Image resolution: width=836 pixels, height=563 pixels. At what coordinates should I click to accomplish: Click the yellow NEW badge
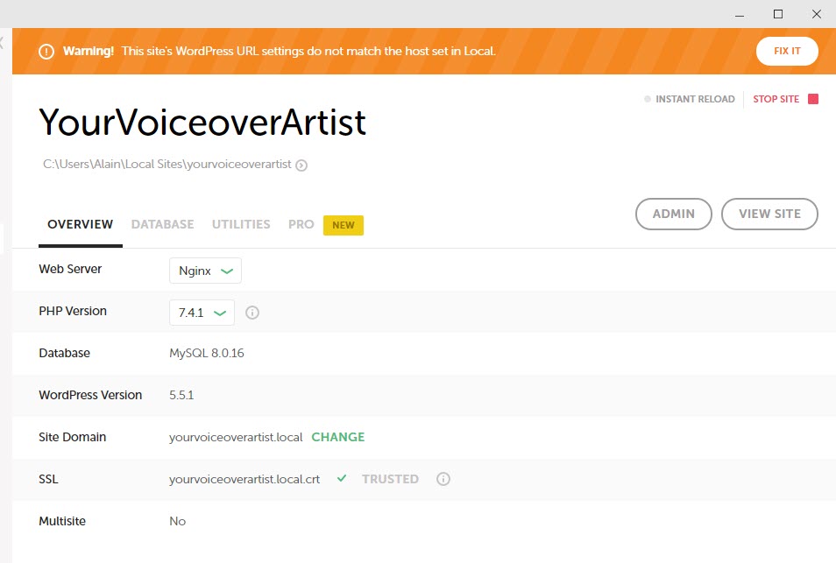point(344,225)
